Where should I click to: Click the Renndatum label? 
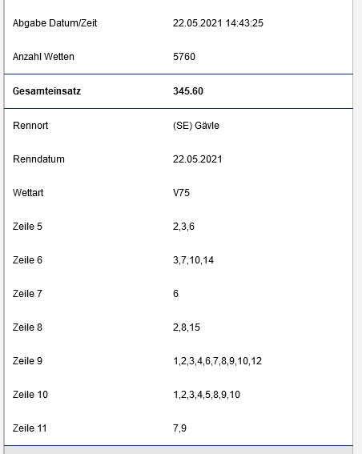click(x=38, y=159)
